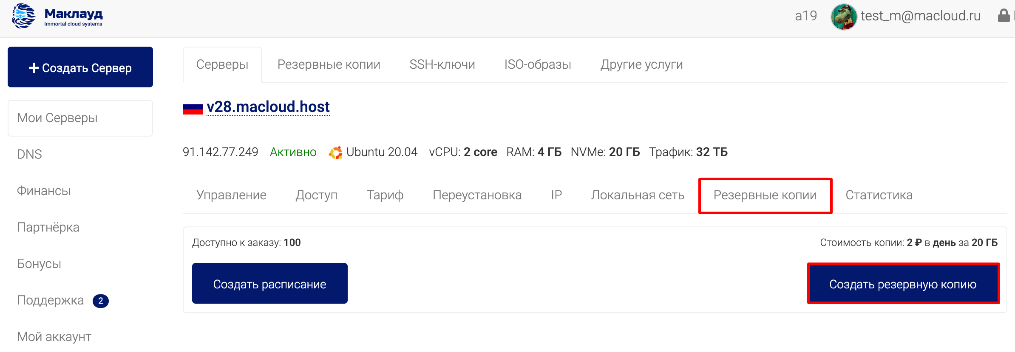Click the v28.macloud.host server name link
The width and height of the screenshot is (1015, 352).
[x=268, y=107]
